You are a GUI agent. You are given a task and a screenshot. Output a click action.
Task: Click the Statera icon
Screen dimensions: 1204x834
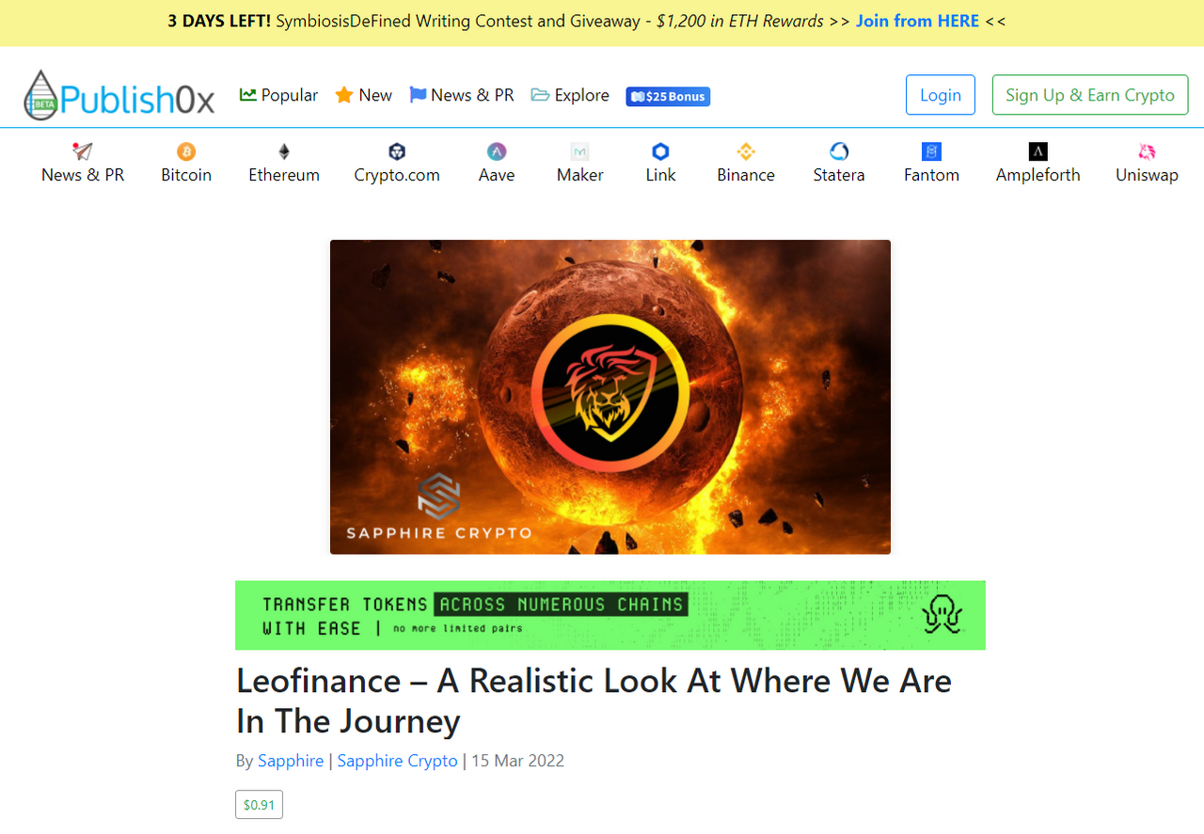coord(839,151)
